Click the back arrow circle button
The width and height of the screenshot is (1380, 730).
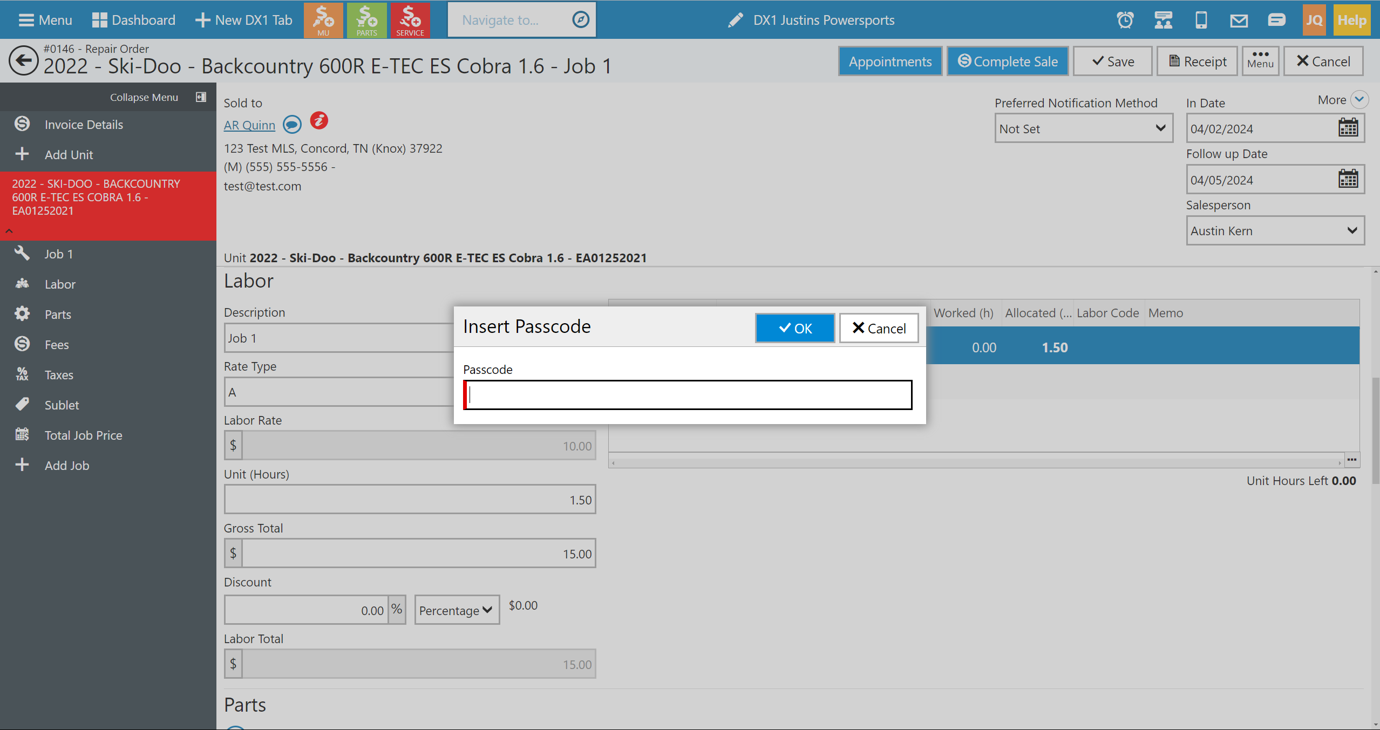[x=24, y=61]
